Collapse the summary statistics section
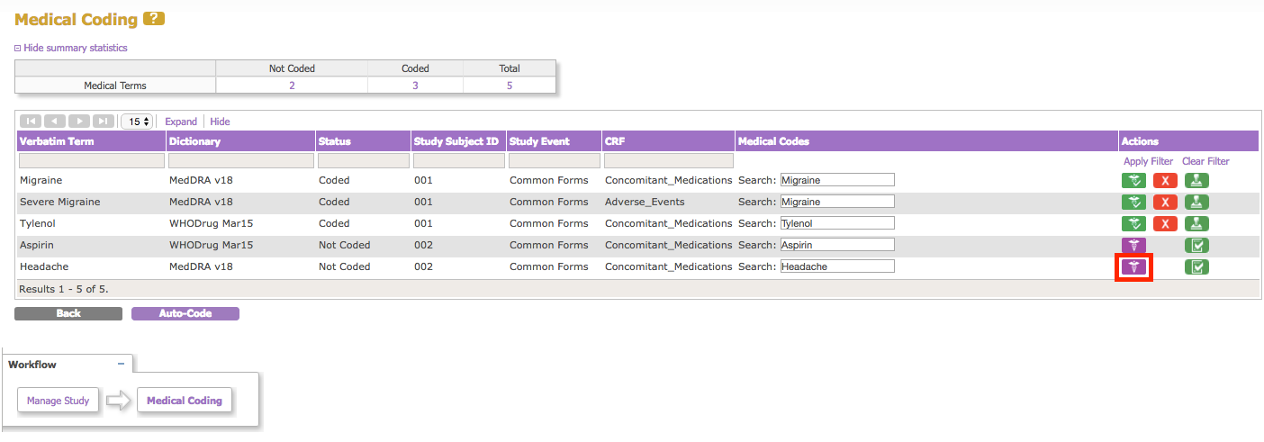1264x442 pixels. pyautogui.click(x=70, y=48)
